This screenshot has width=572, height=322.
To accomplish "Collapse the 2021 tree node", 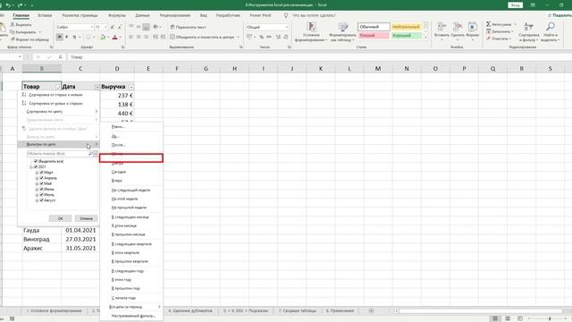I will [31, 167].
